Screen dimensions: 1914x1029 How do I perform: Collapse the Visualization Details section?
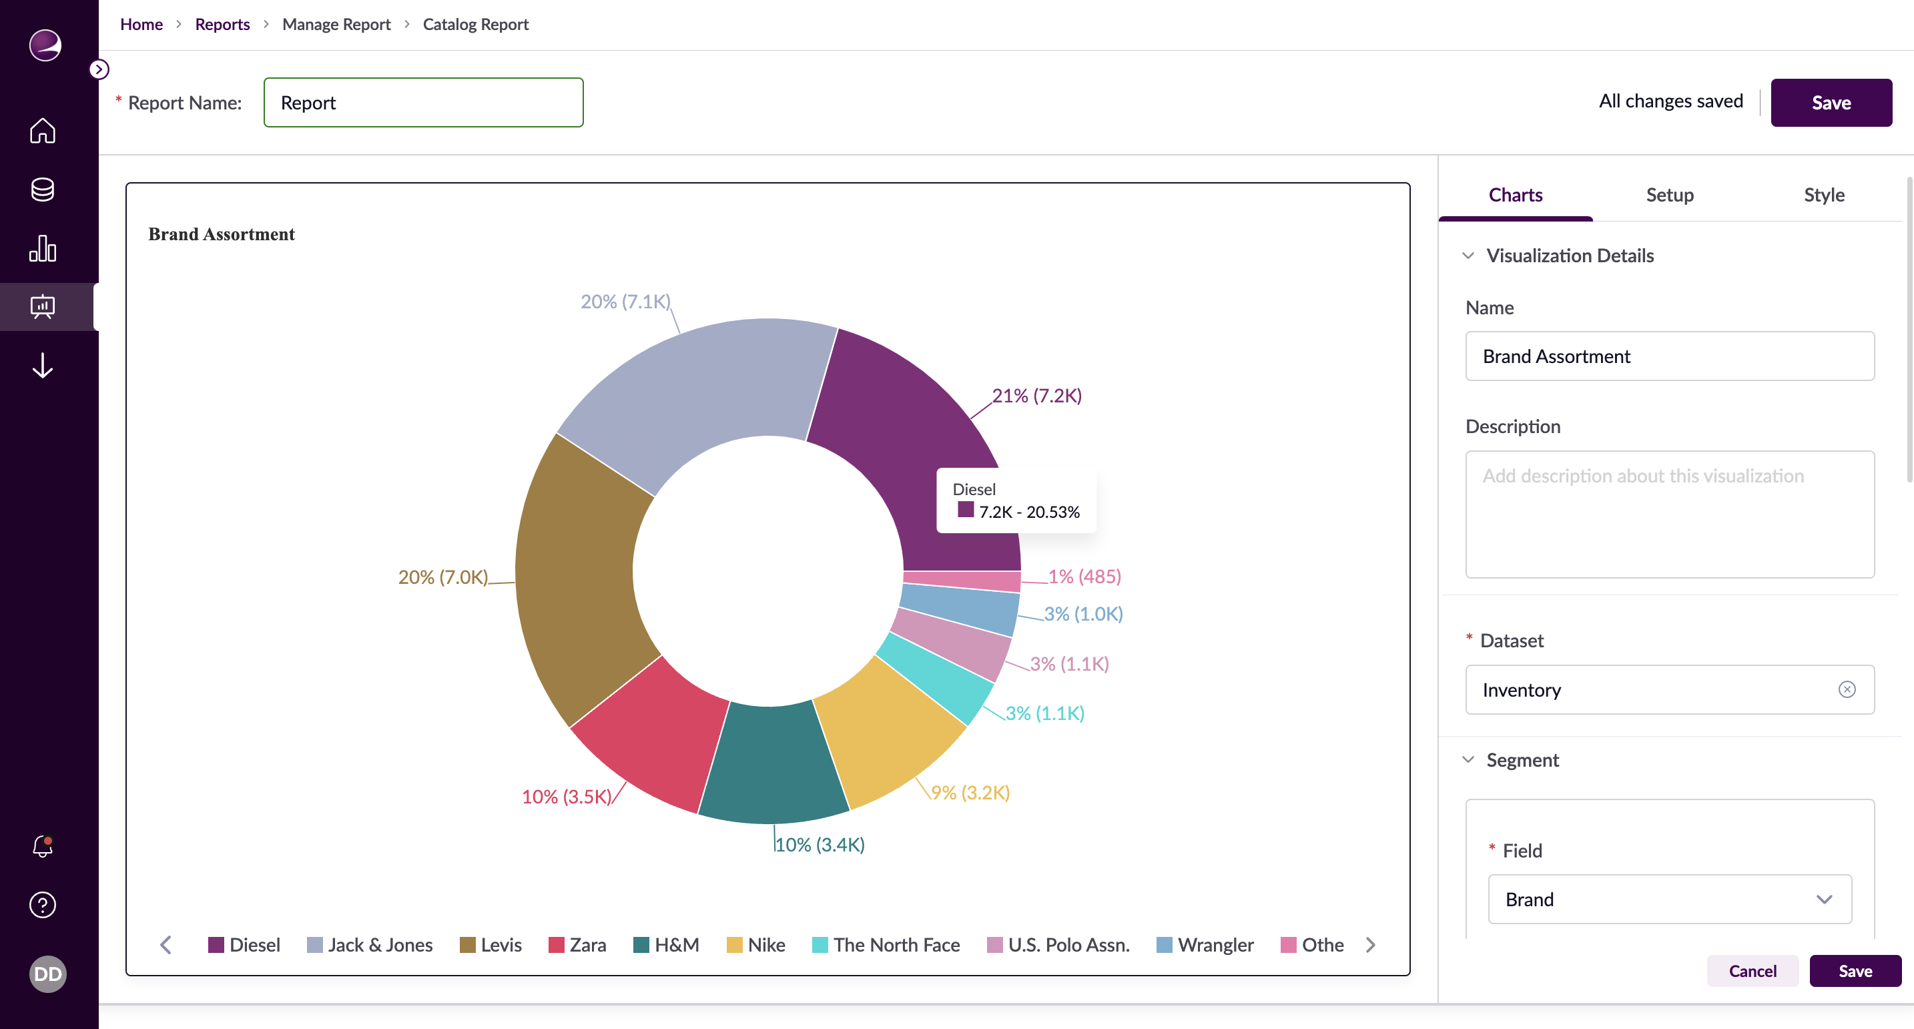(x=1468, y=256)
